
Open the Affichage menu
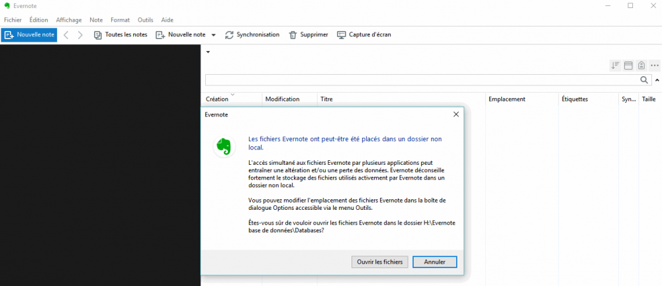pyautogui.click(x=69, y=20)
